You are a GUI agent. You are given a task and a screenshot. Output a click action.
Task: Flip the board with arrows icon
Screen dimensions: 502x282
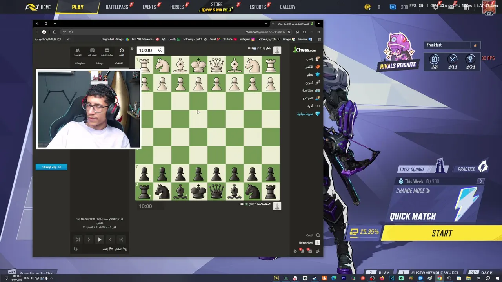(x=76, y=249)
